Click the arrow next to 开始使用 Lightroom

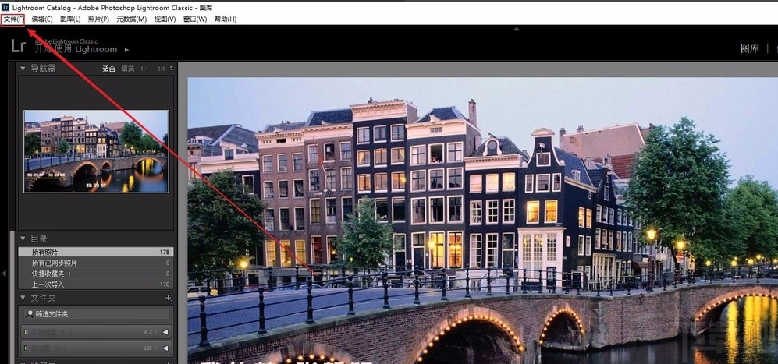pos(126,50)
